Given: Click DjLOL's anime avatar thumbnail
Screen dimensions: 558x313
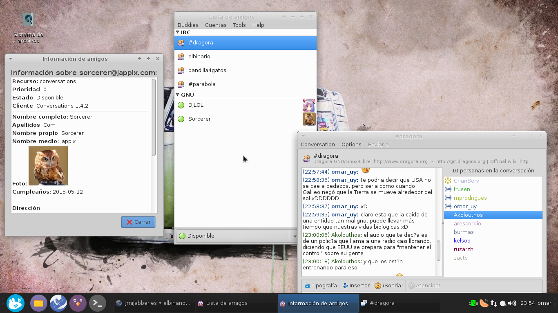Looking at the screenshot, I should [x=309, y=105].
